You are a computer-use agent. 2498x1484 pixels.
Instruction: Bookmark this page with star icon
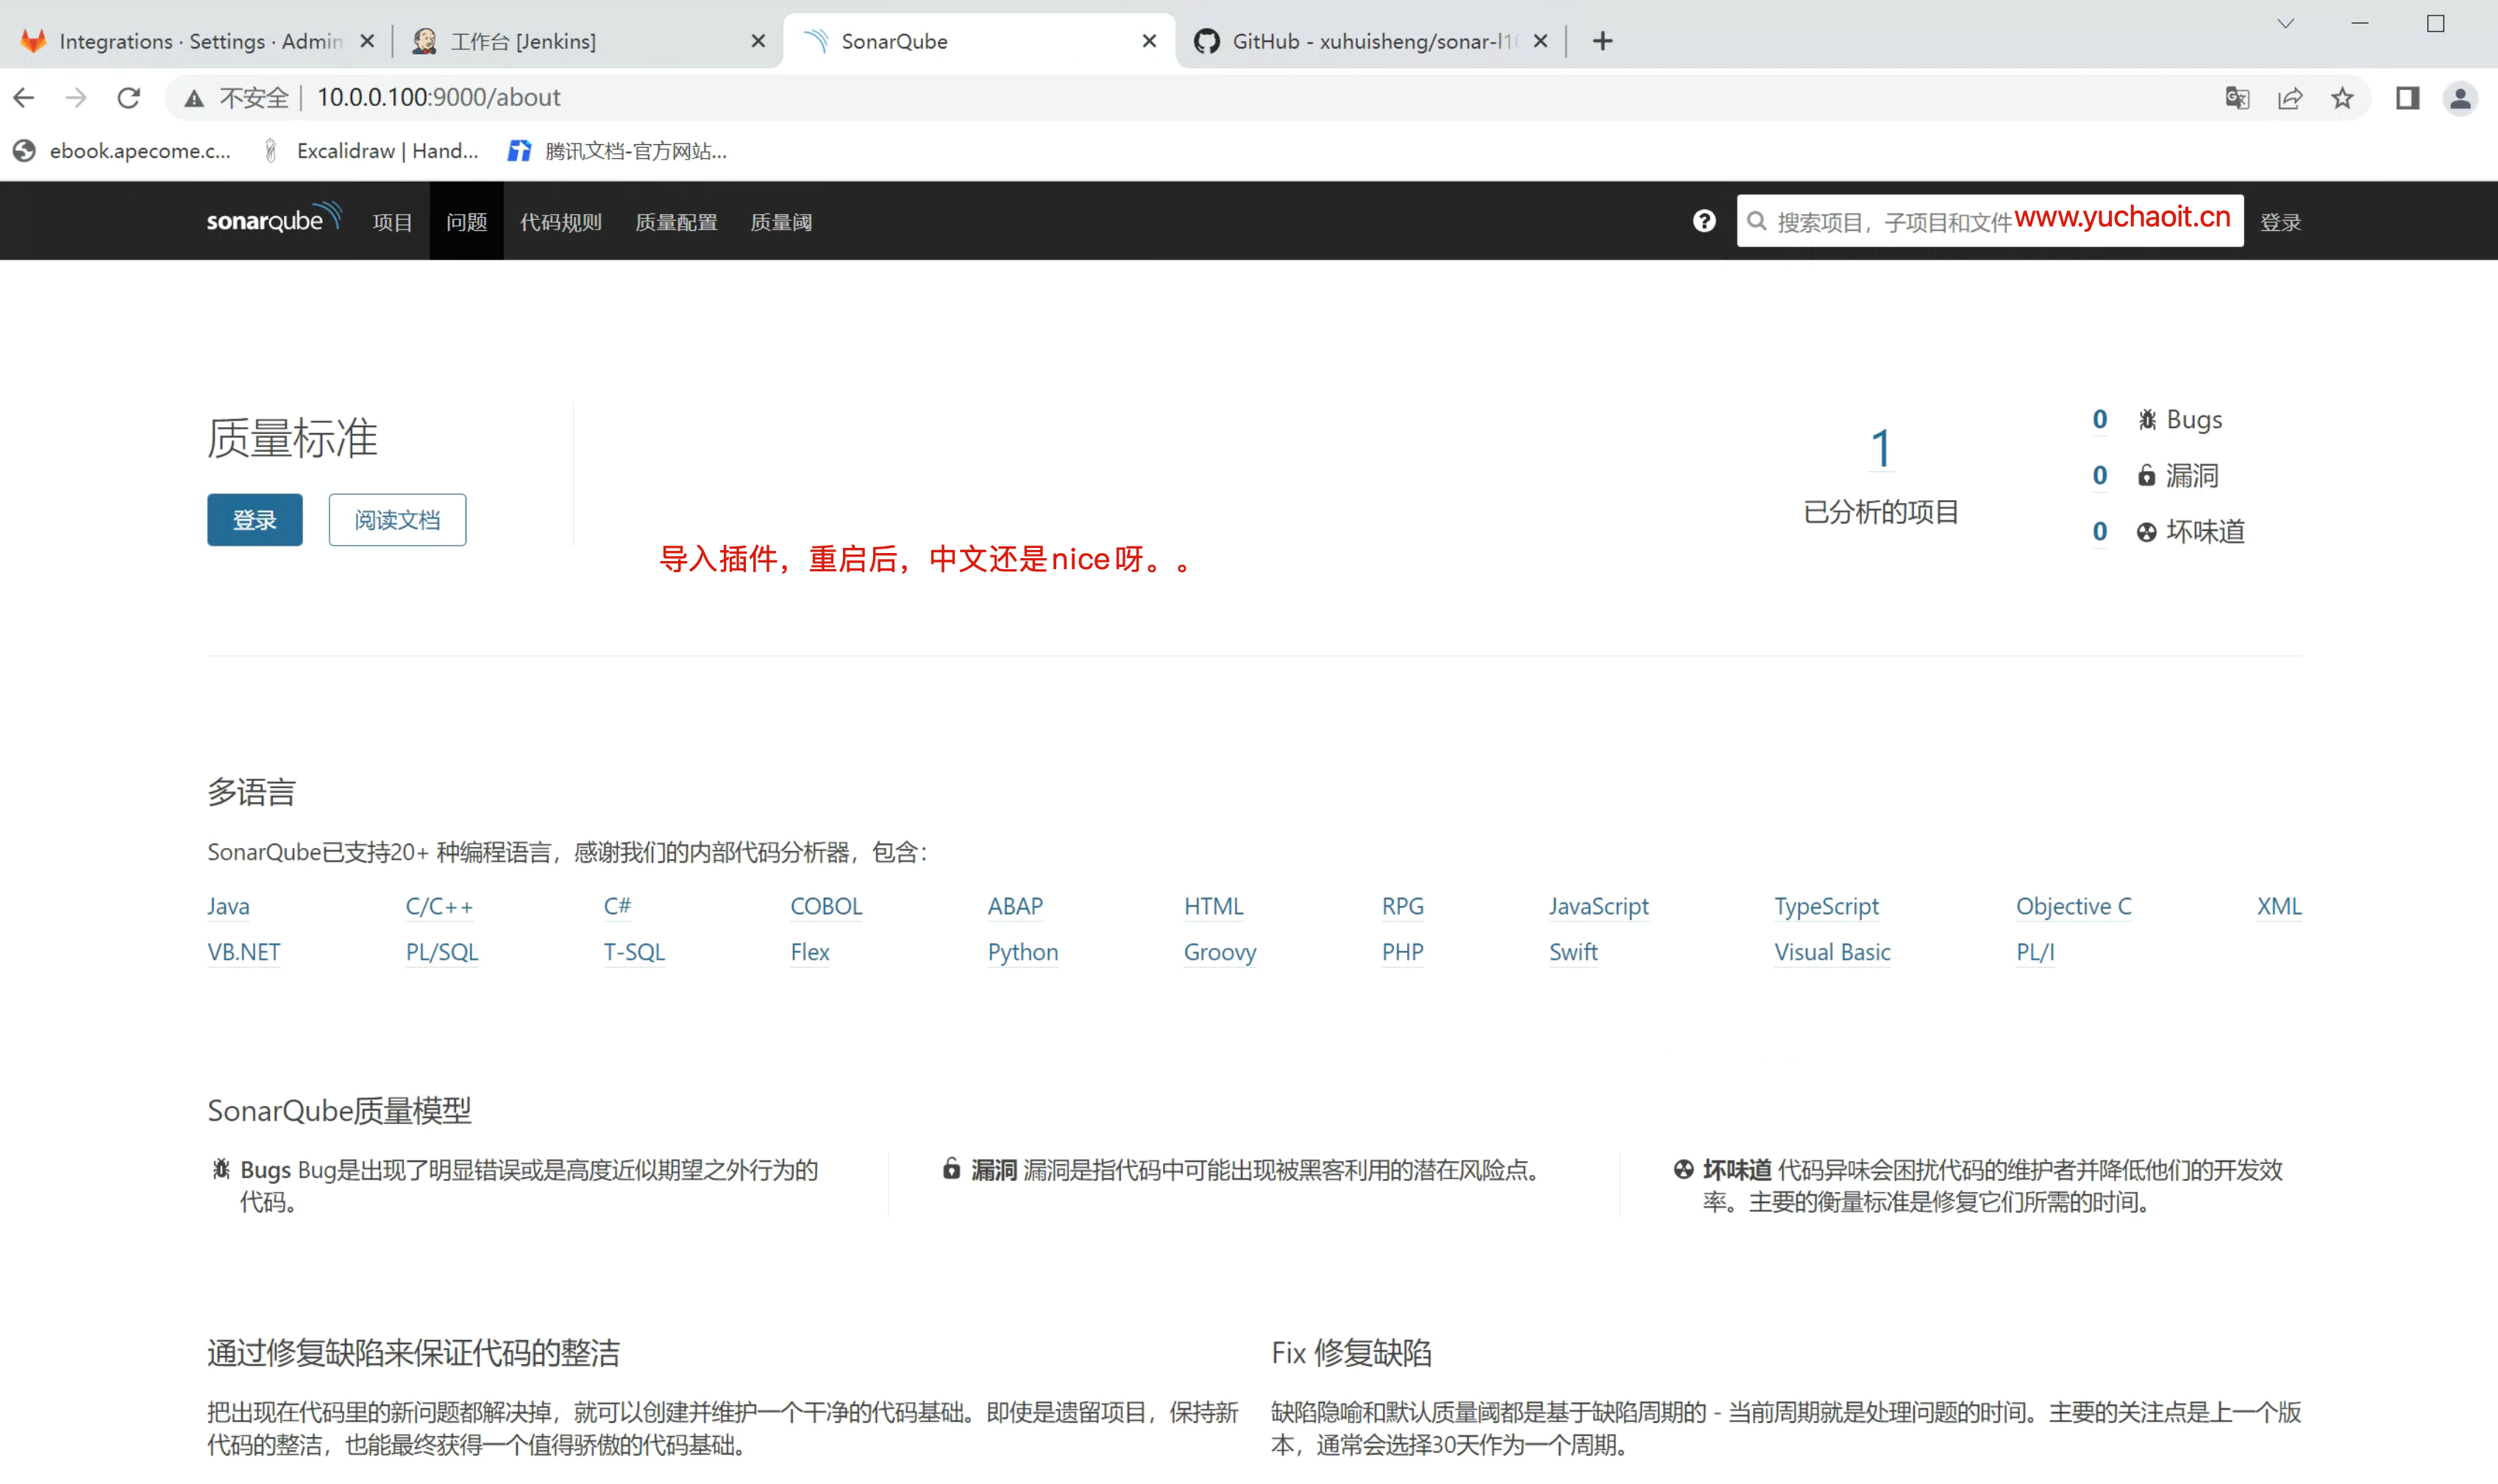coord(2342,98)
